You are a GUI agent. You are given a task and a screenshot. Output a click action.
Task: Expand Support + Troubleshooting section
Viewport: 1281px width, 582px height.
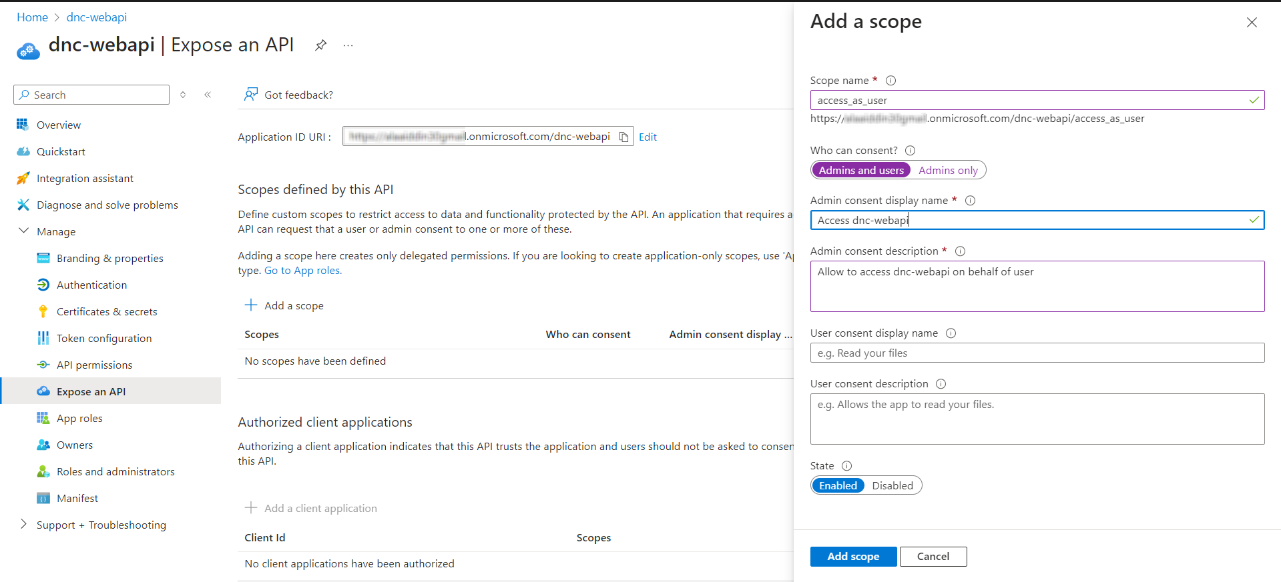(23, 524)
